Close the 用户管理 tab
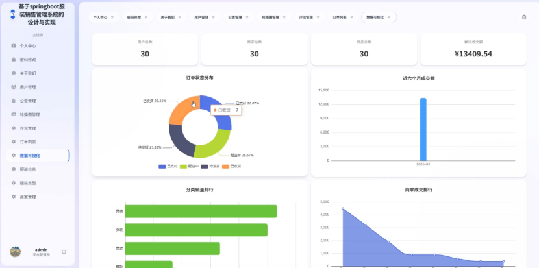This screenshot has width=539, height=268. (213, 17)
